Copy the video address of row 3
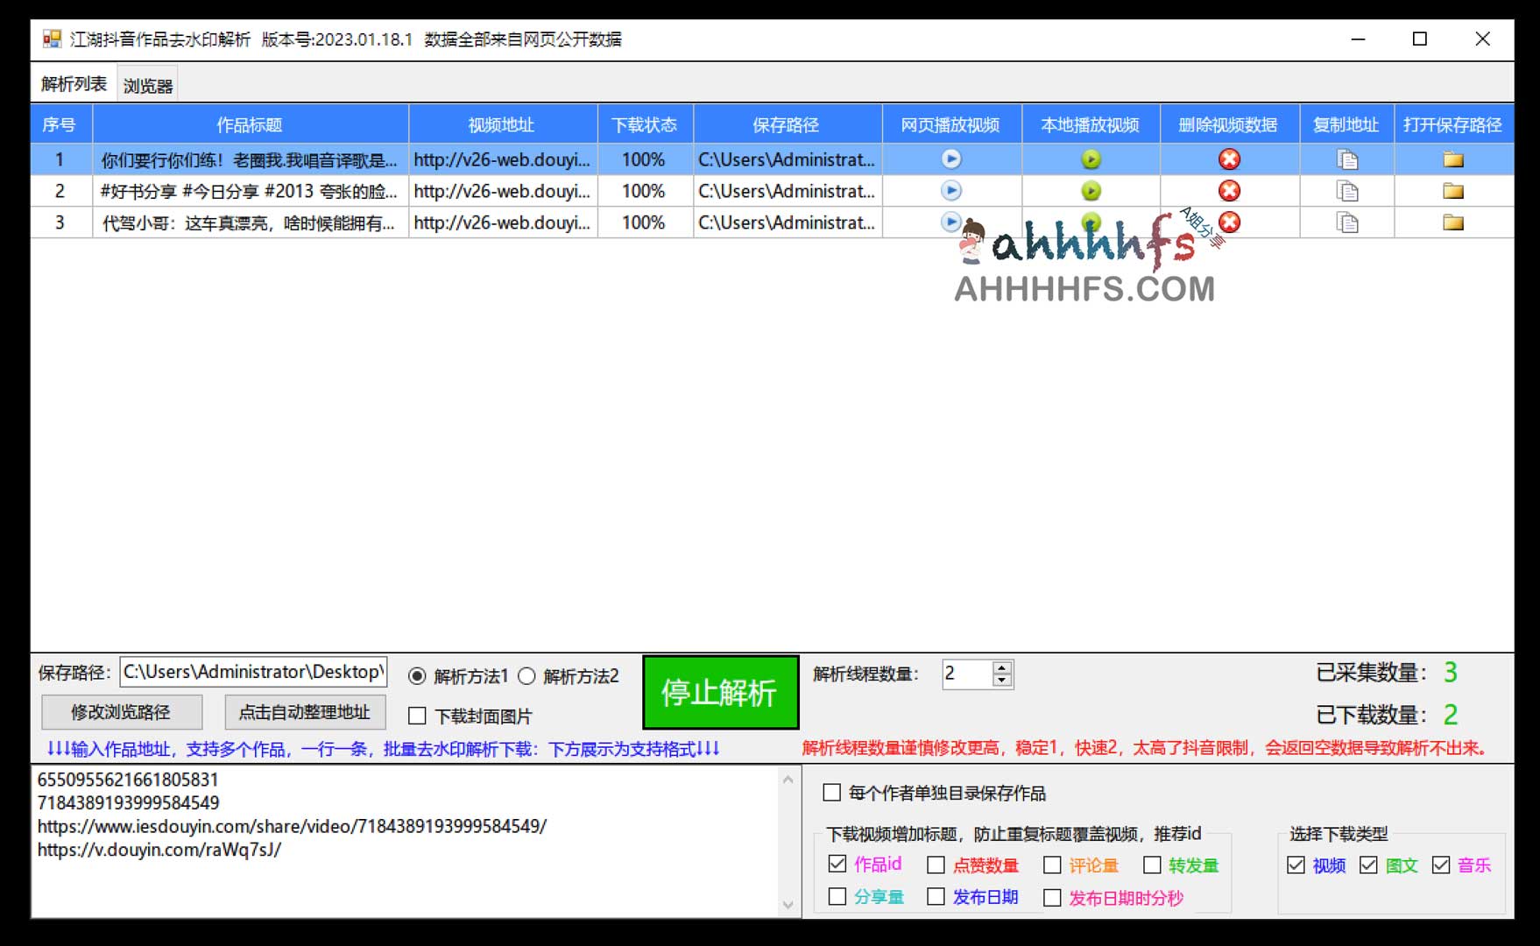1540x946 pixels. pyautogui.click(x=1346, y=222)
